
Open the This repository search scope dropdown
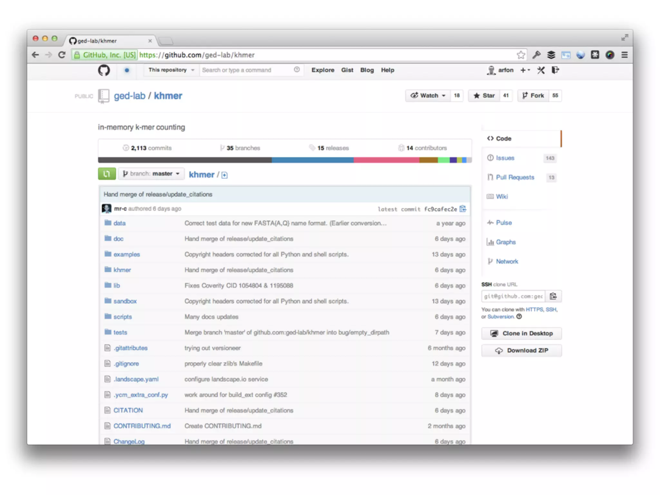point(171,70)
